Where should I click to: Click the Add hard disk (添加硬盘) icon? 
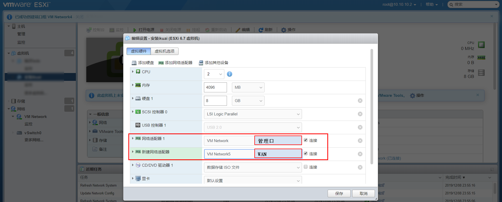click(134, 63)
